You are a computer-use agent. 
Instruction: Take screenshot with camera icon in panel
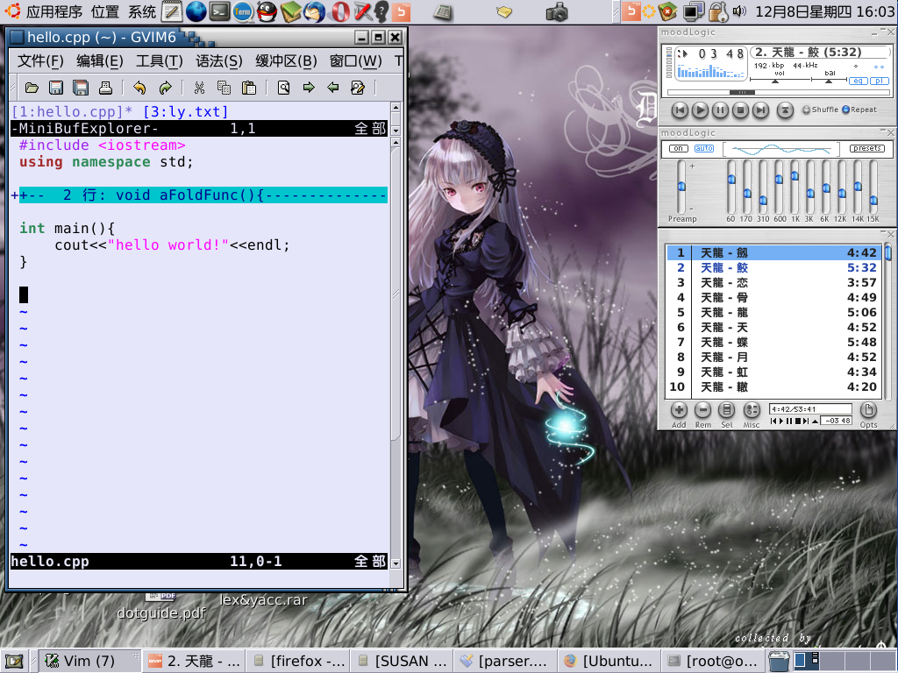tap(557, 11)
